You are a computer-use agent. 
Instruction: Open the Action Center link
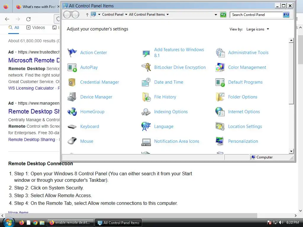94,53
